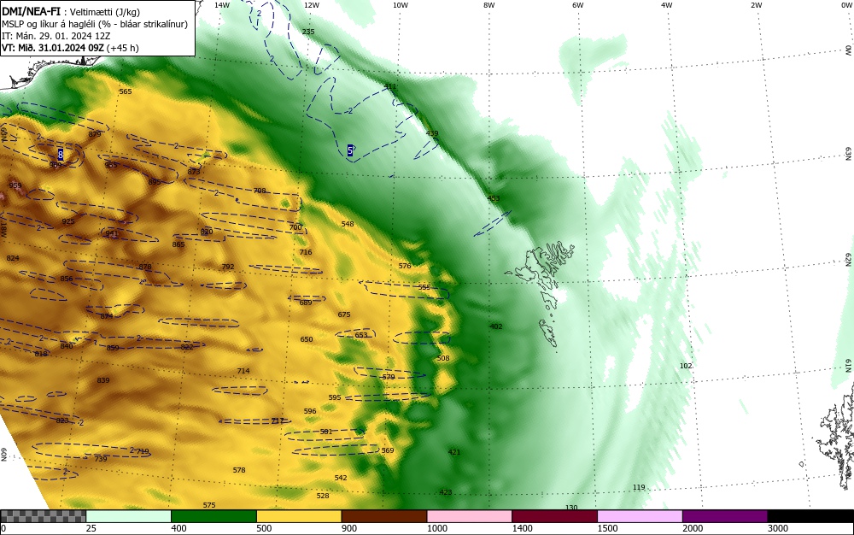Click the '10W' longitude label
Viewport: 854px width, 535px height.
pos(401,5)
